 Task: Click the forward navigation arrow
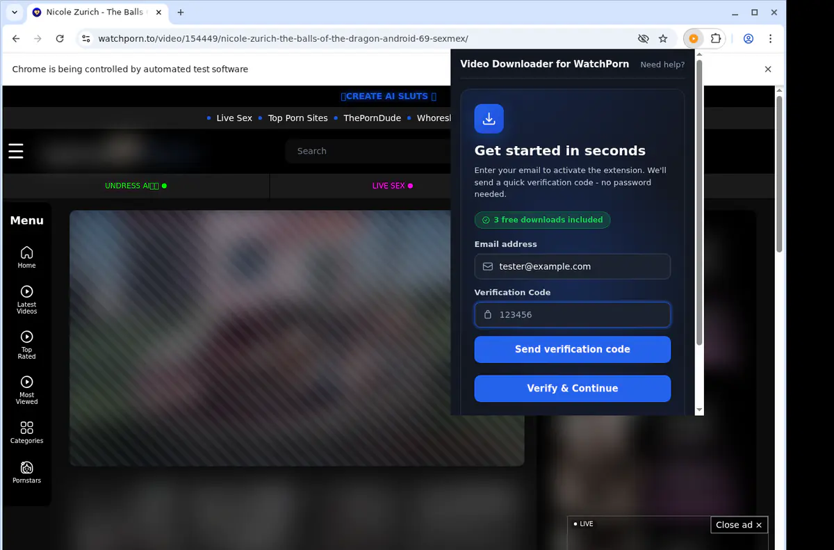click(x=38, y=39)
